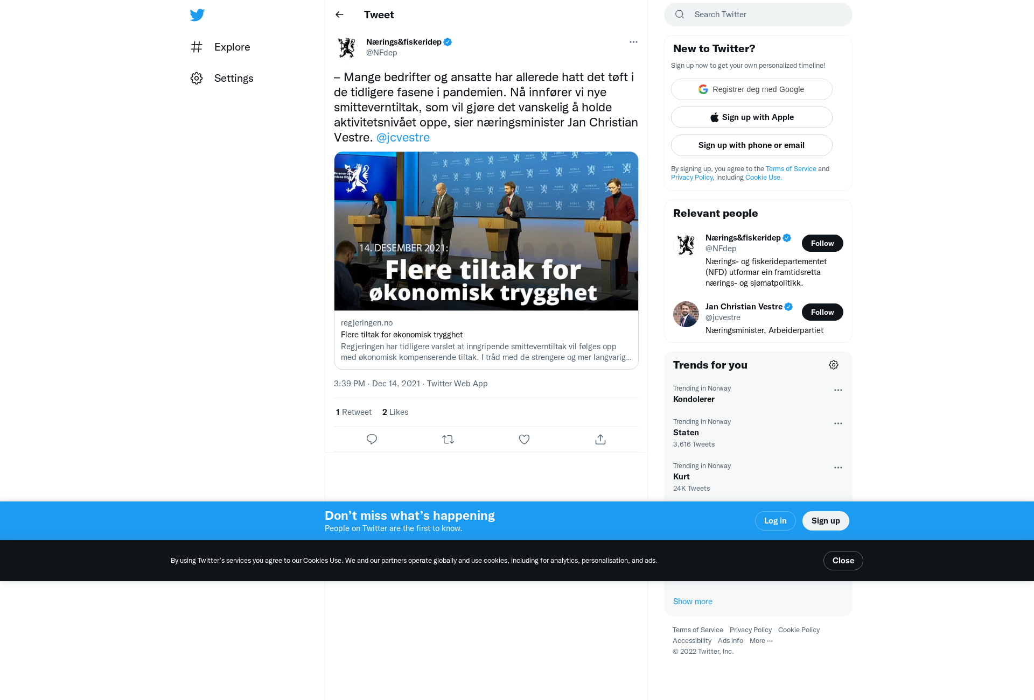Viewport: 1034px width, 700px height.
Task: Open the tweet's three-dot more menu
Action: pyautogui.click(x=633, y=42)
